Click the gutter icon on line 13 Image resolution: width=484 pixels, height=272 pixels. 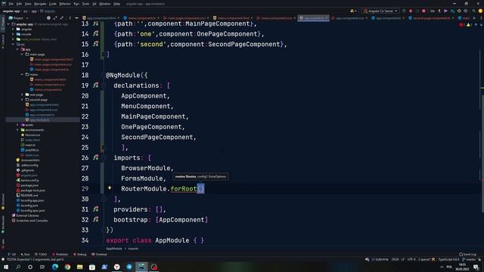(96, 23)
